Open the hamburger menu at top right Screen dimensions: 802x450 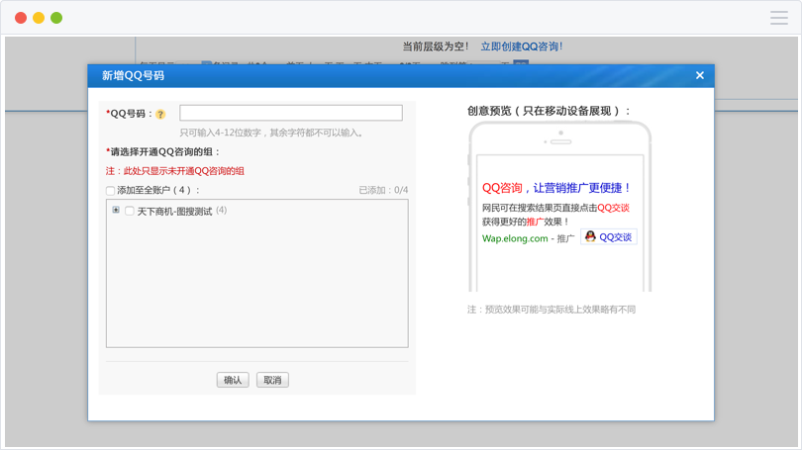(x=779, y=18)
